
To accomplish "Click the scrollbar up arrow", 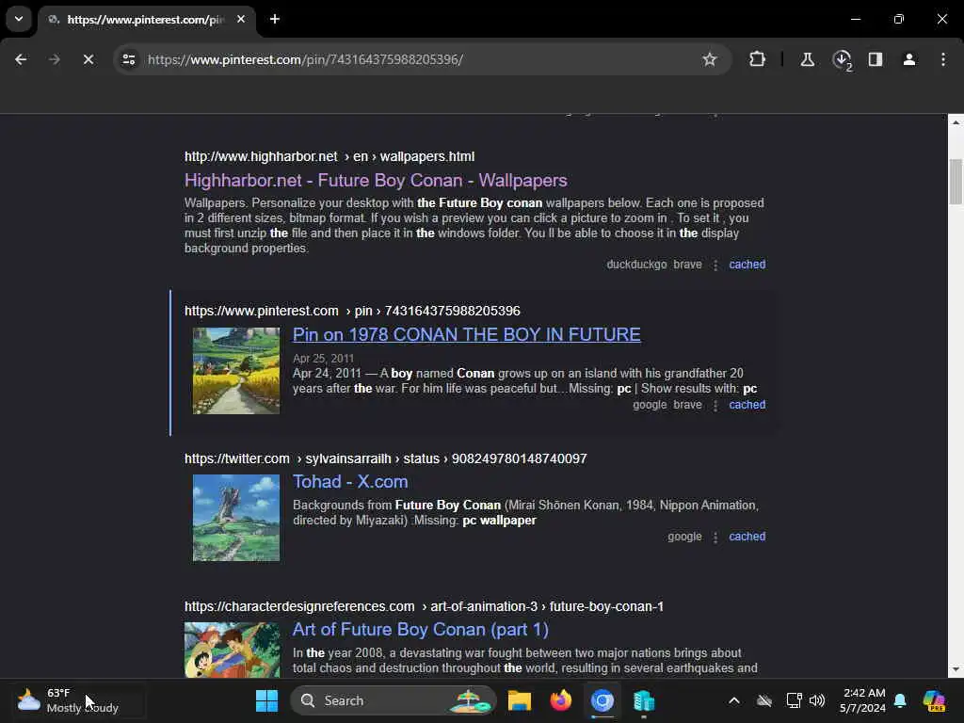I will click(x=956, y=122).
